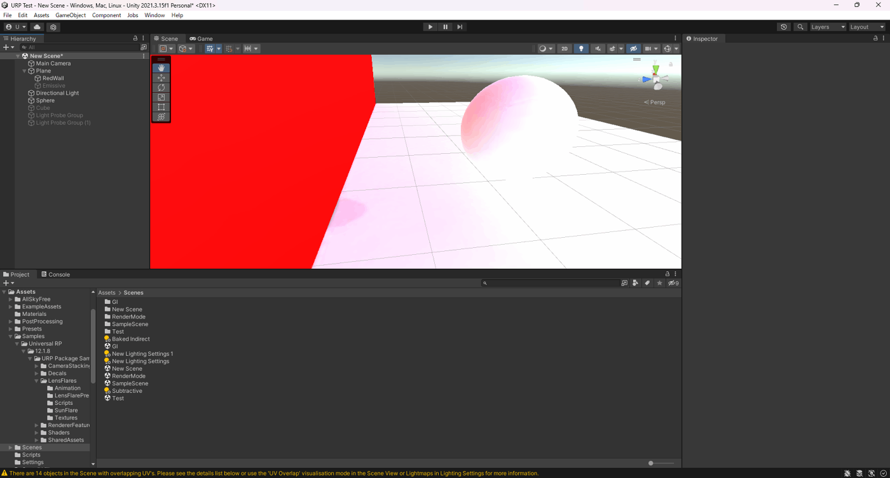Select Baked Indirect lighting asset
The image size is (890, 478).
tap(131, 339)
